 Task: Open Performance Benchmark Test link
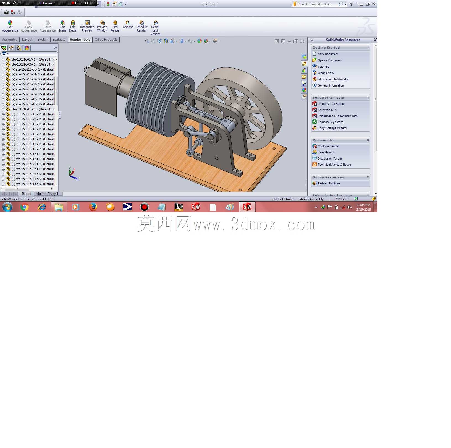tap(337, 116)
